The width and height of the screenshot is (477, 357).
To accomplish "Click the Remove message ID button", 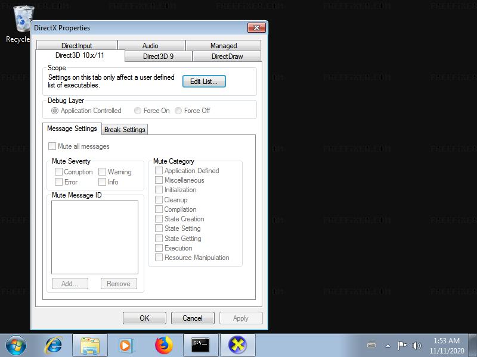I will (119, 284).
